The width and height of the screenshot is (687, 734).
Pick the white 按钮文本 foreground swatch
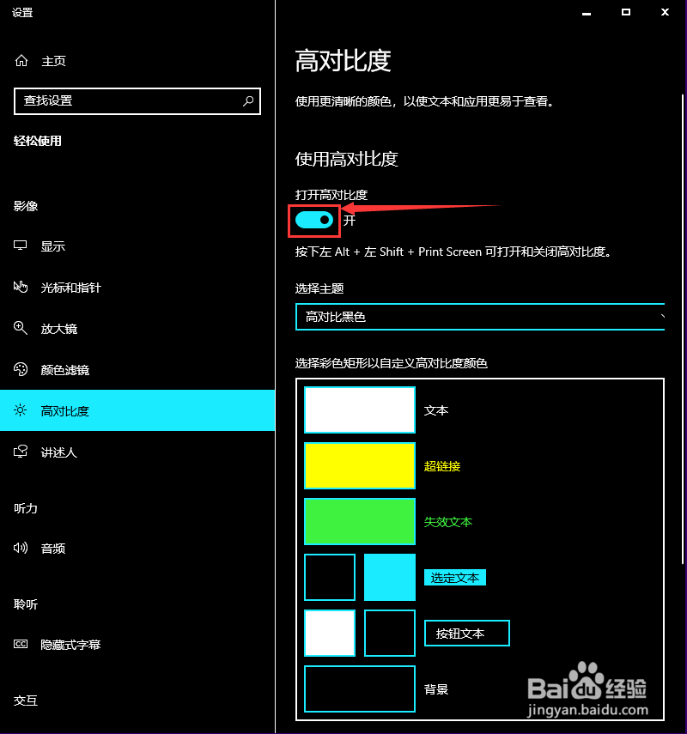pos(330,633)
